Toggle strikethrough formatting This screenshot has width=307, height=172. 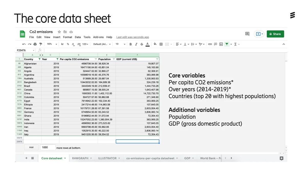(x=142, y=44)
